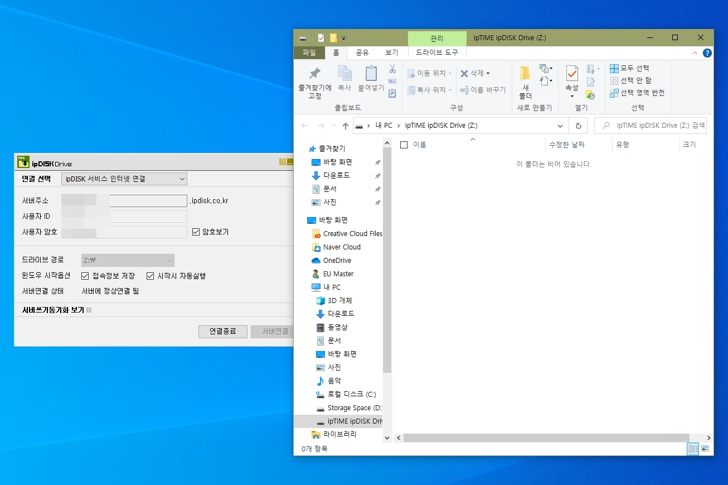Expand the 서버쓰기동기화 보기 section arrow
The width and height of the screenshot is (728, 485).
89,310
